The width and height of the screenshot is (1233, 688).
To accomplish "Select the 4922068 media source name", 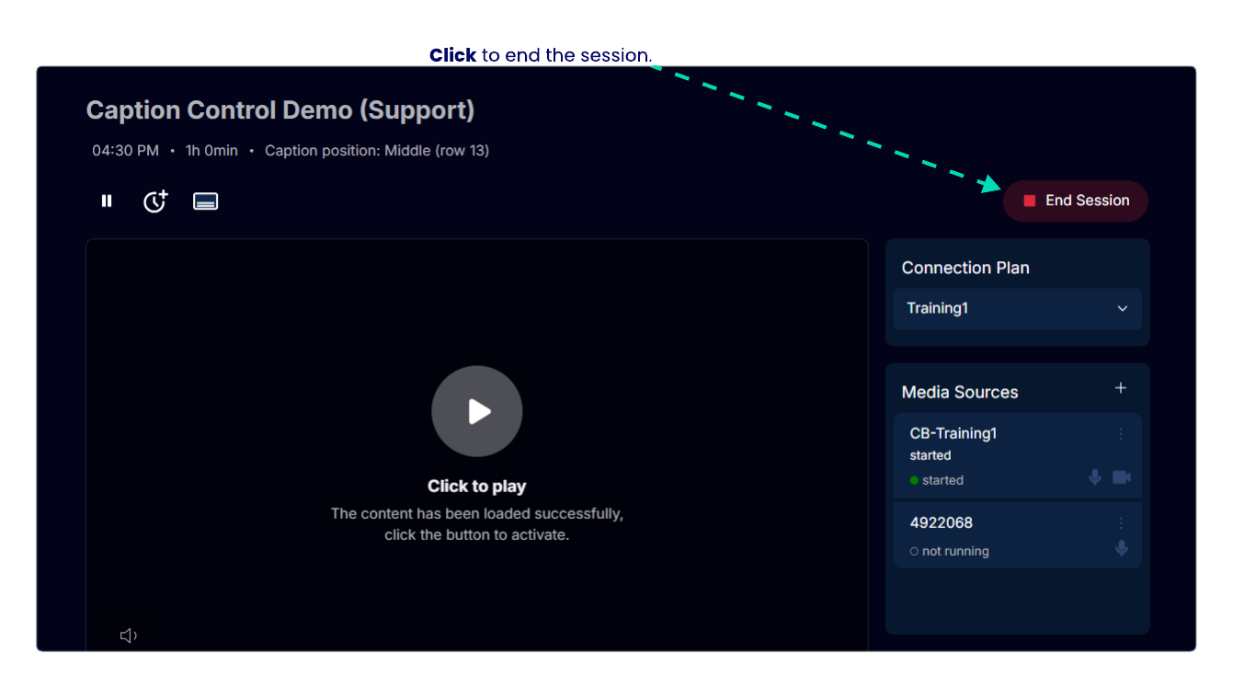I will pos(941,522).
